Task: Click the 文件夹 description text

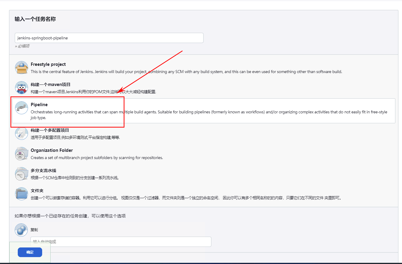Action: click(x=186, y=198)
